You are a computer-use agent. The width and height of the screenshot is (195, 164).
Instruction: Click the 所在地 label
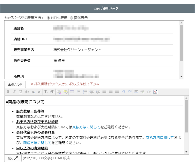point(18,76)
